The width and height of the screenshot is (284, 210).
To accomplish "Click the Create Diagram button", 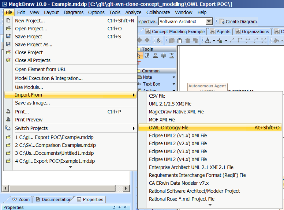I will click(x=238, y=21).
